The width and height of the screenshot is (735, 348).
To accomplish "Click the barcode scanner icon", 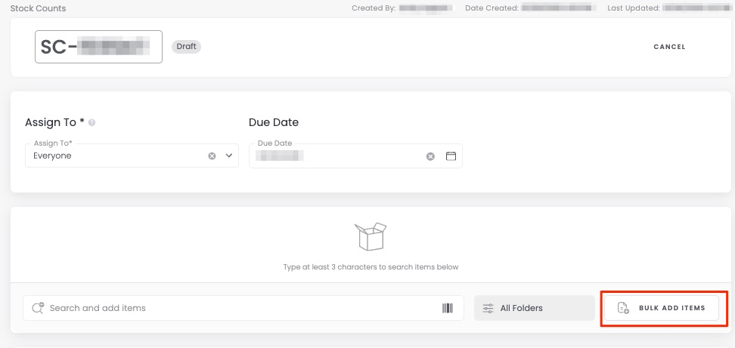I will pyautogui.click(x=448, y=308).
